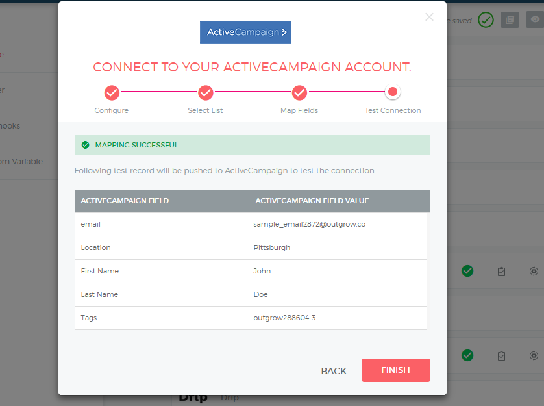Click the ActiveCampaign logo
This screenshot has height=406, width=544.
pyautogui.click(x=245, y=32)
